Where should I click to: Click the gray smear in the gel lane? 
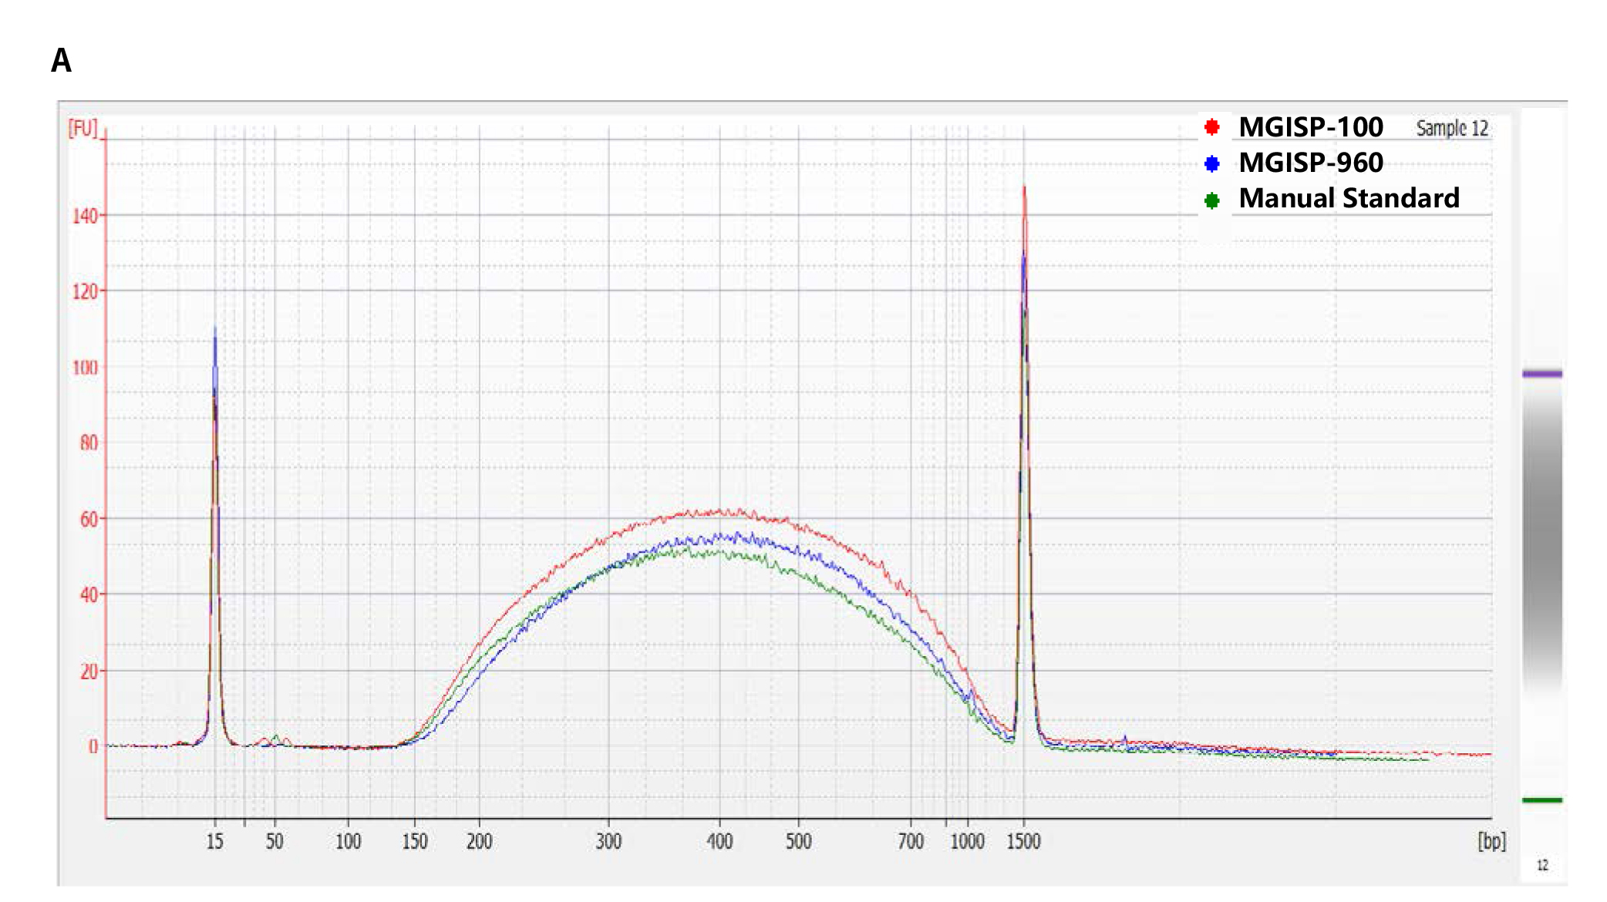1542,540
